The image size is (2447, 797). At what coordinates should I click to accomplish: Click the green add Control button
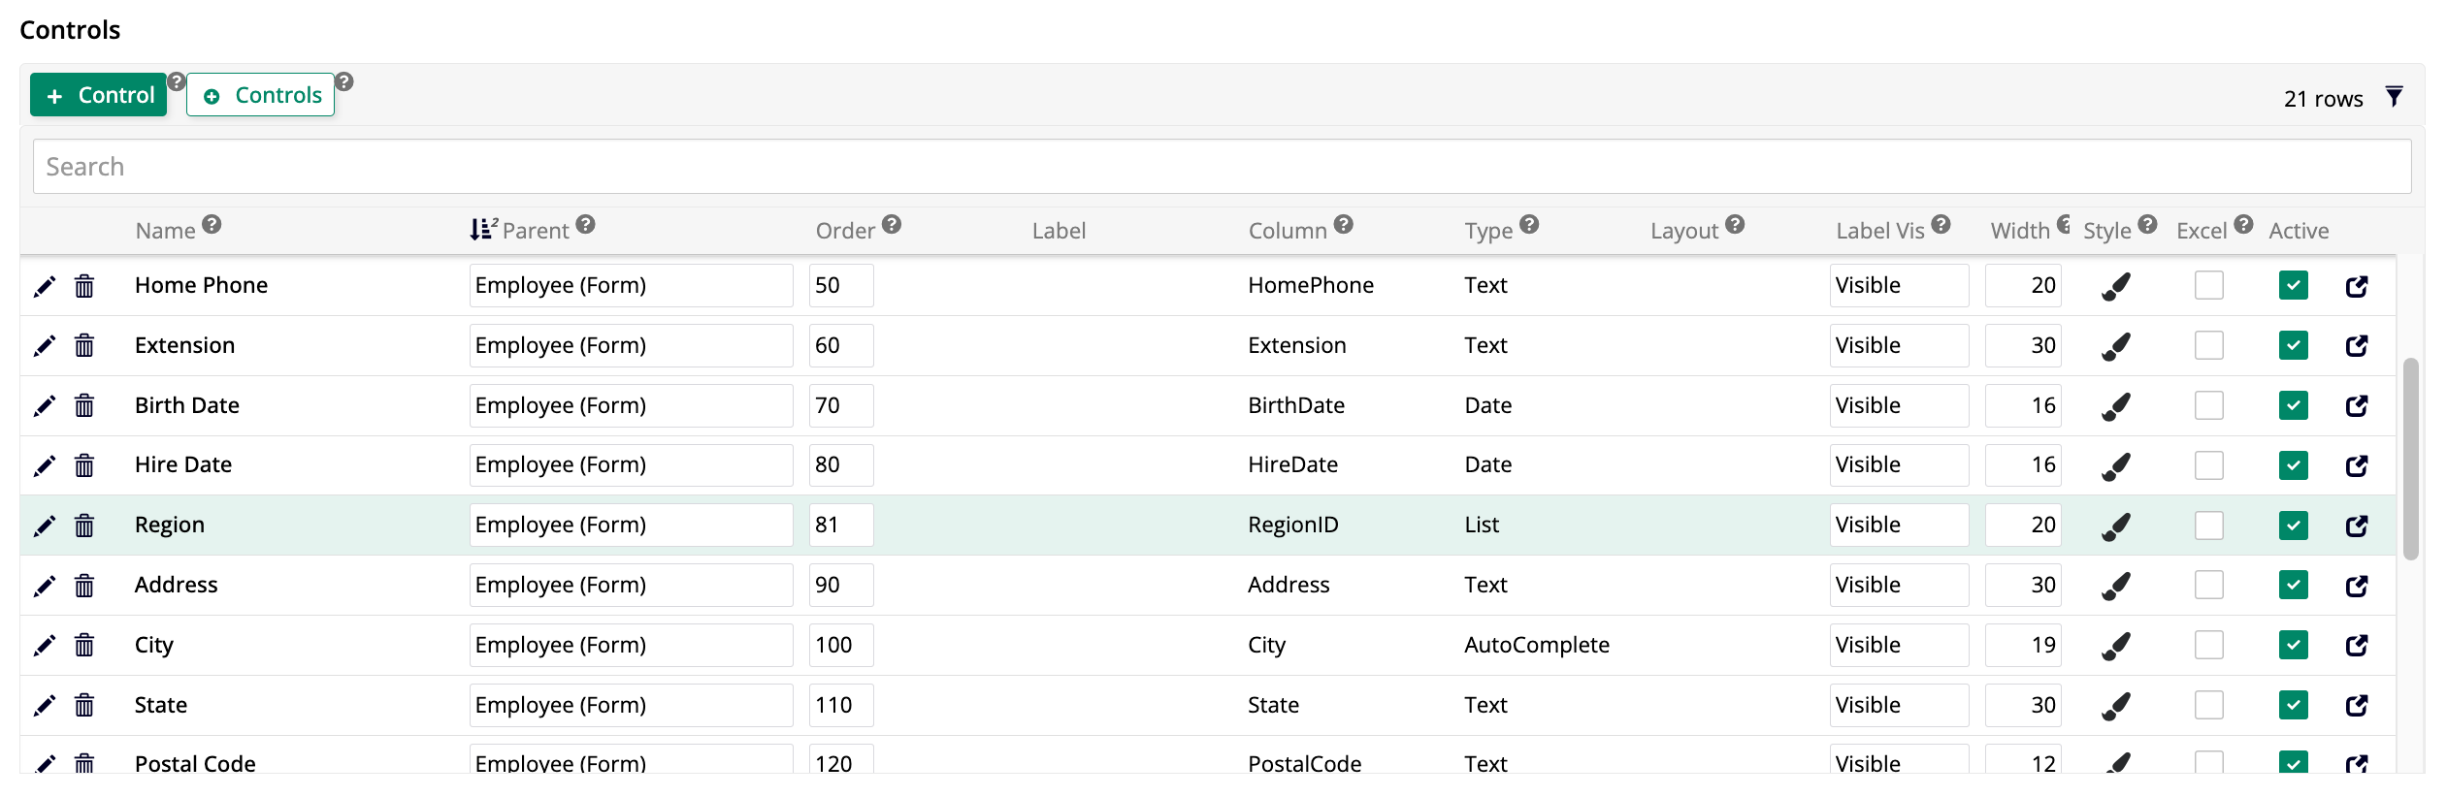(x=99, y=95)
